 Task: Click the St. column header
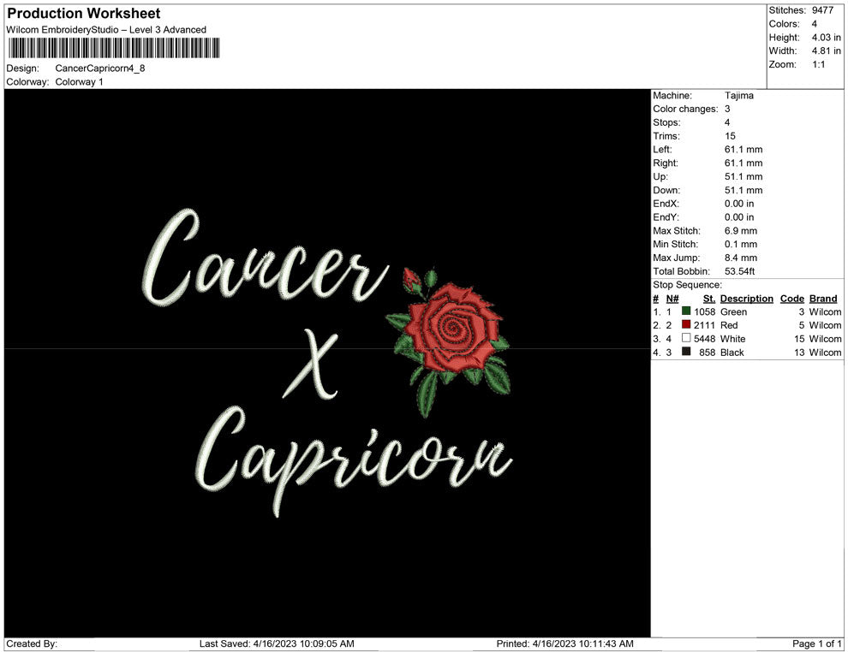[708, 298]
